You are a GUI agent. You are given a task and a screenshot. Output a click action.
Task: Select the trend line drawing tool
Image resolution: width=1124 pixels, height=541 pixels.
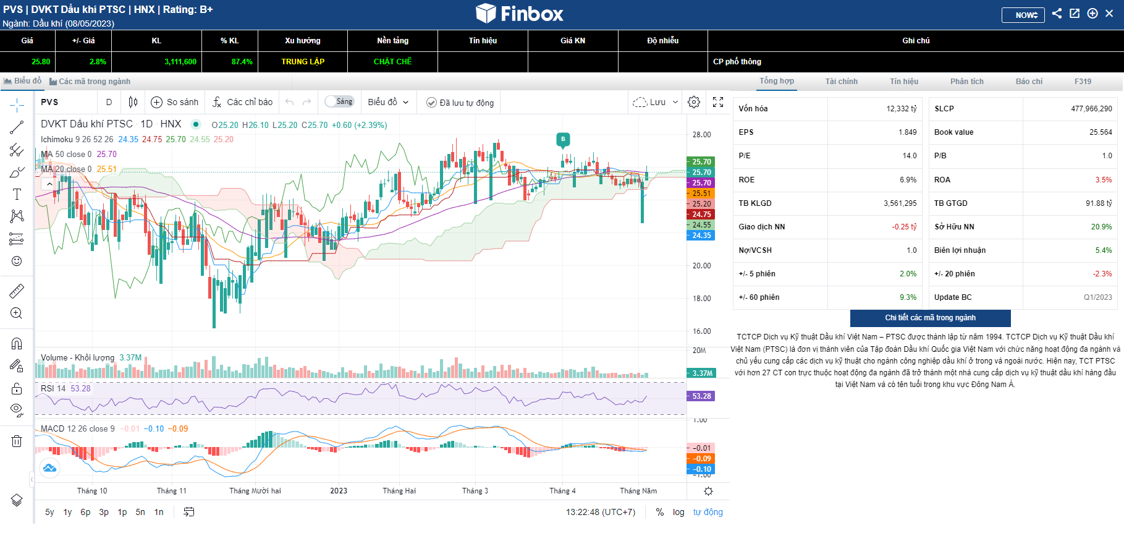coord(17,127)
